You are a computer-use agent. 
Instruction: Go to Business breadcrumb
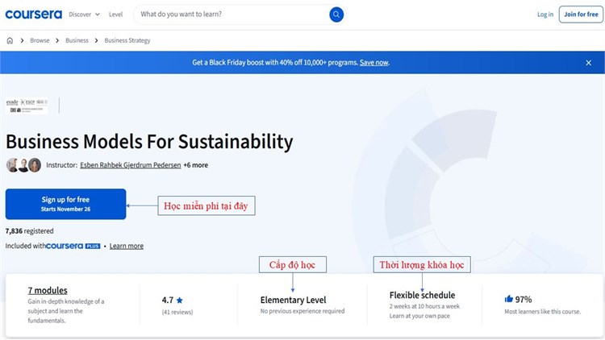point(77,40)
